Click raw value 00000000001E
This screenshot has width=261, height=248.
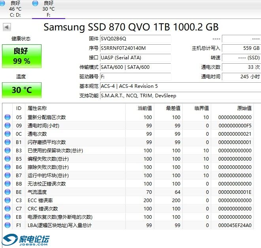point(235,192)
